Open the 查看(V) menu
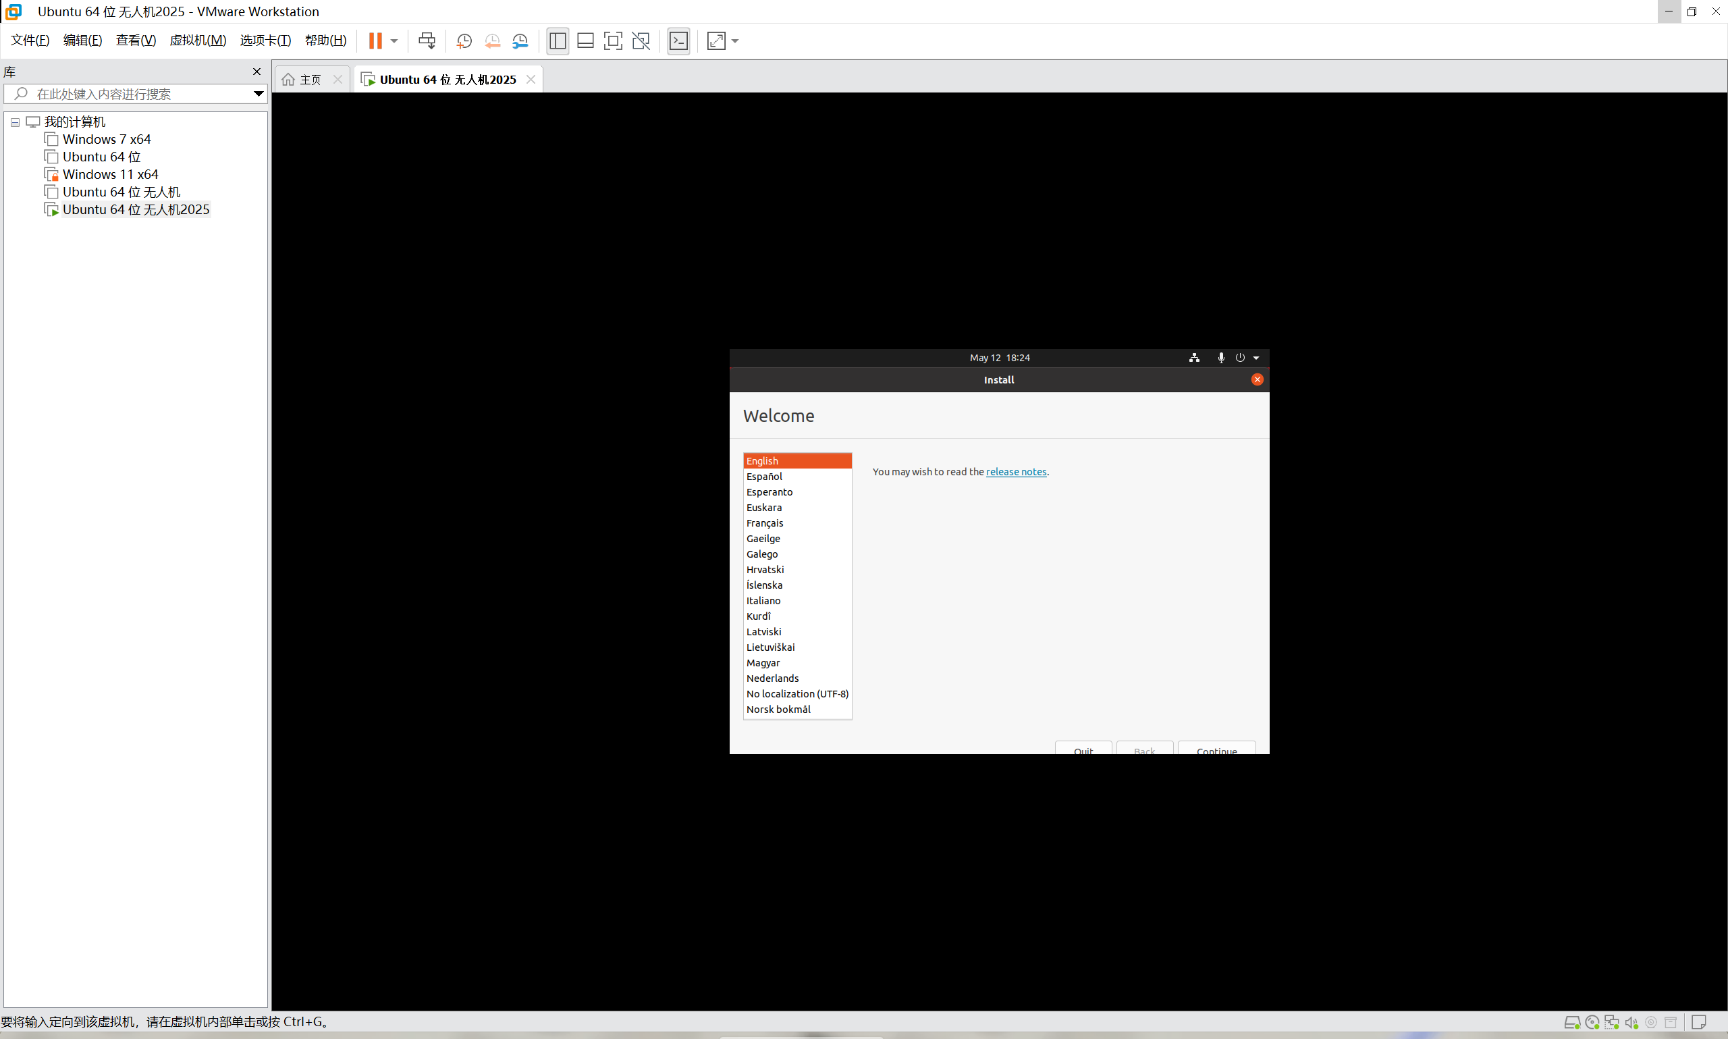The width and height of the screenshot is (1728, 1039). pos(136,40)
